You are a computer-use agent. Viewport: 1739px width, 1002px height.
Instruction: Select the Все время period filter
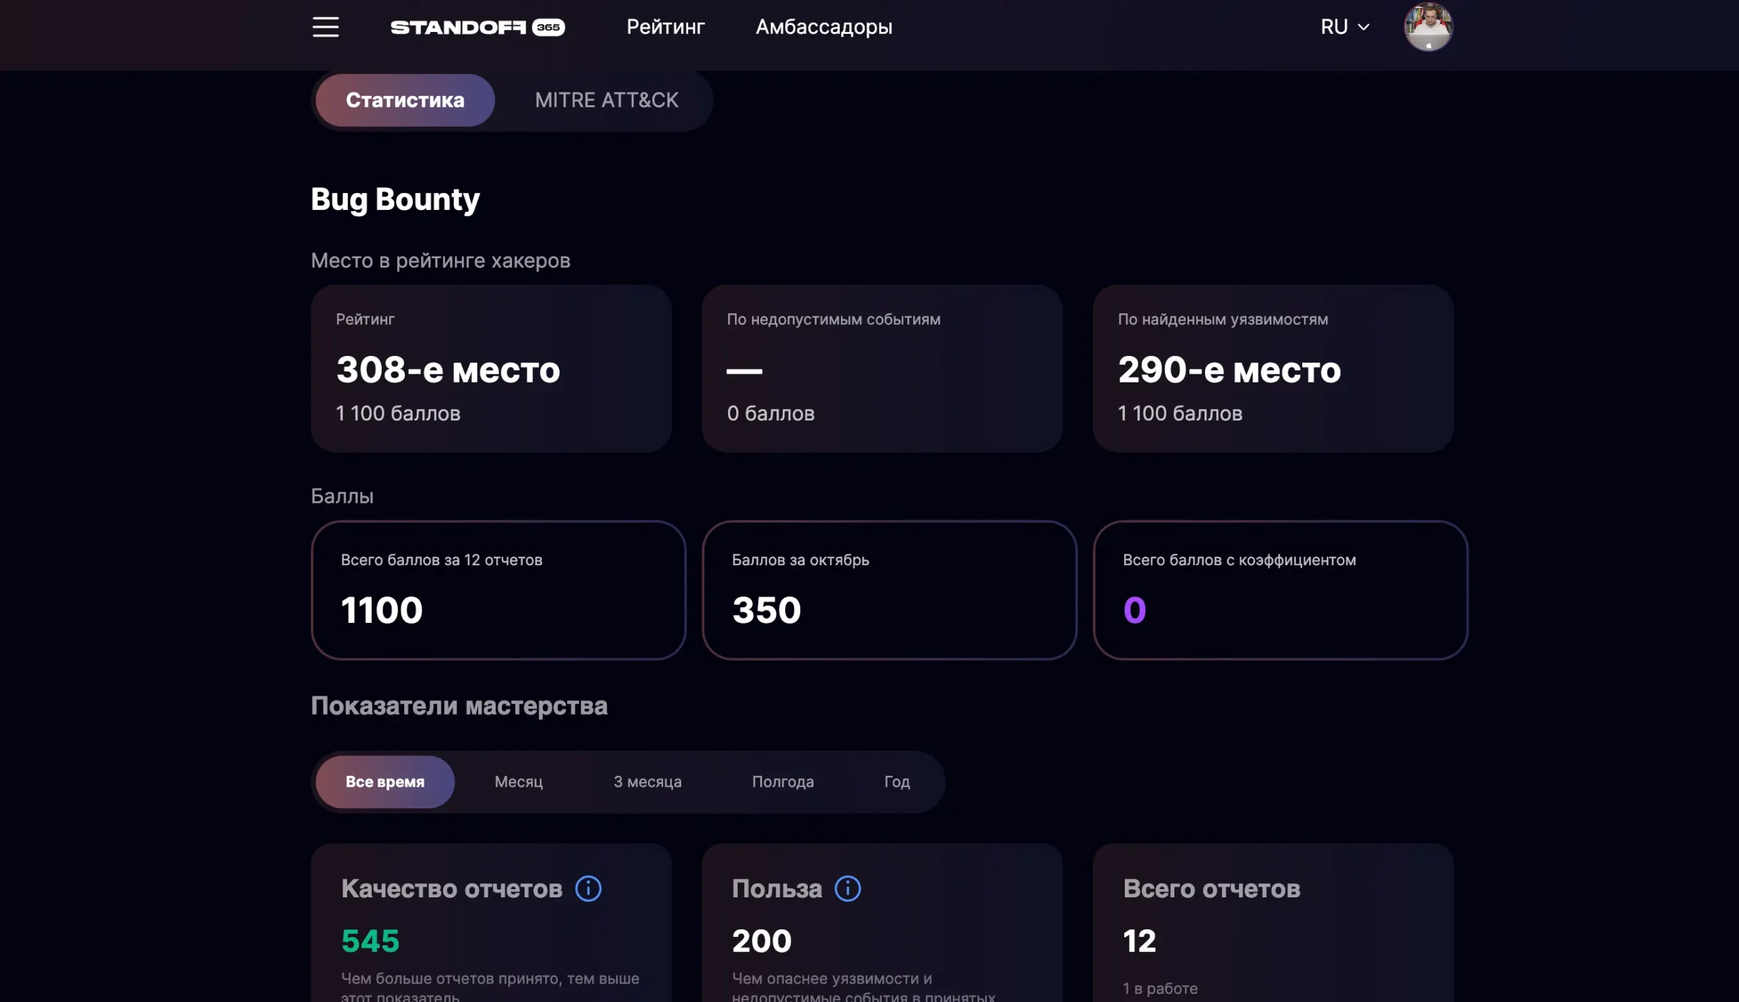[x=384, y=782]
